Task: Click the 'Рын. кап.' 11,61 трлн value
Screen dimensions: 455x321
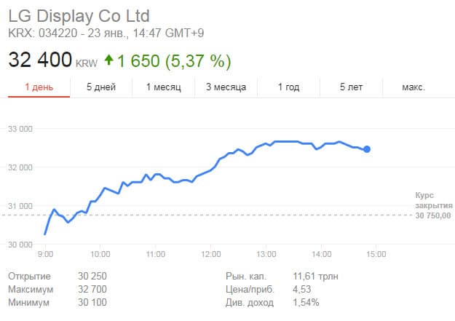Action: [x=314, y=276]
